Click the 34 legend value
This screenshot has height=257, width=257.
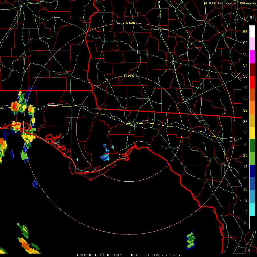(245, 122)
